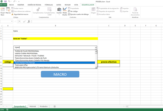The image size is (163, 111).
Task: Select Tijera Economica Acero Cobalto Filo Navaja
Action: 54,60
